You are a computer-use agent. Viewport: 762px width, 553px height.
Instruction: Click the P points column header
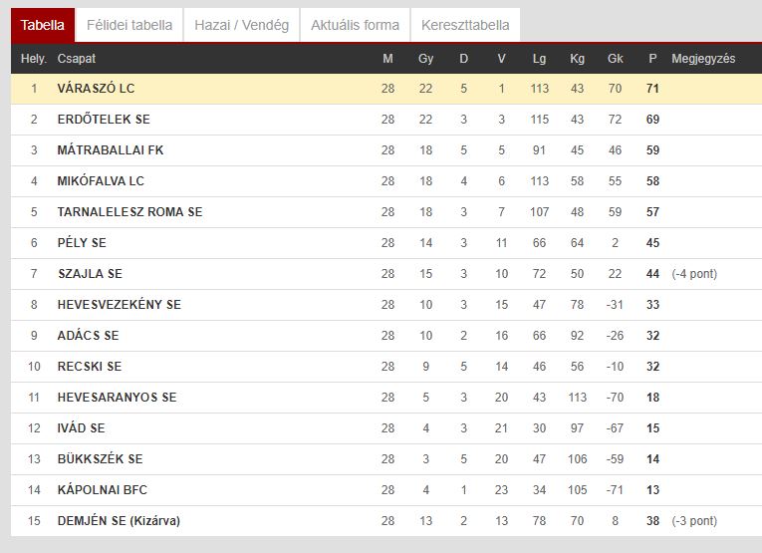pyautogui.click(x=652, y=59)
